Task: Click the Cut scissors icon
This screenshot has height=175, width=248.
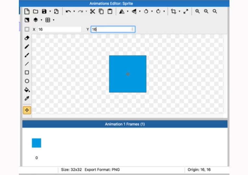Action: click(93, 11)
